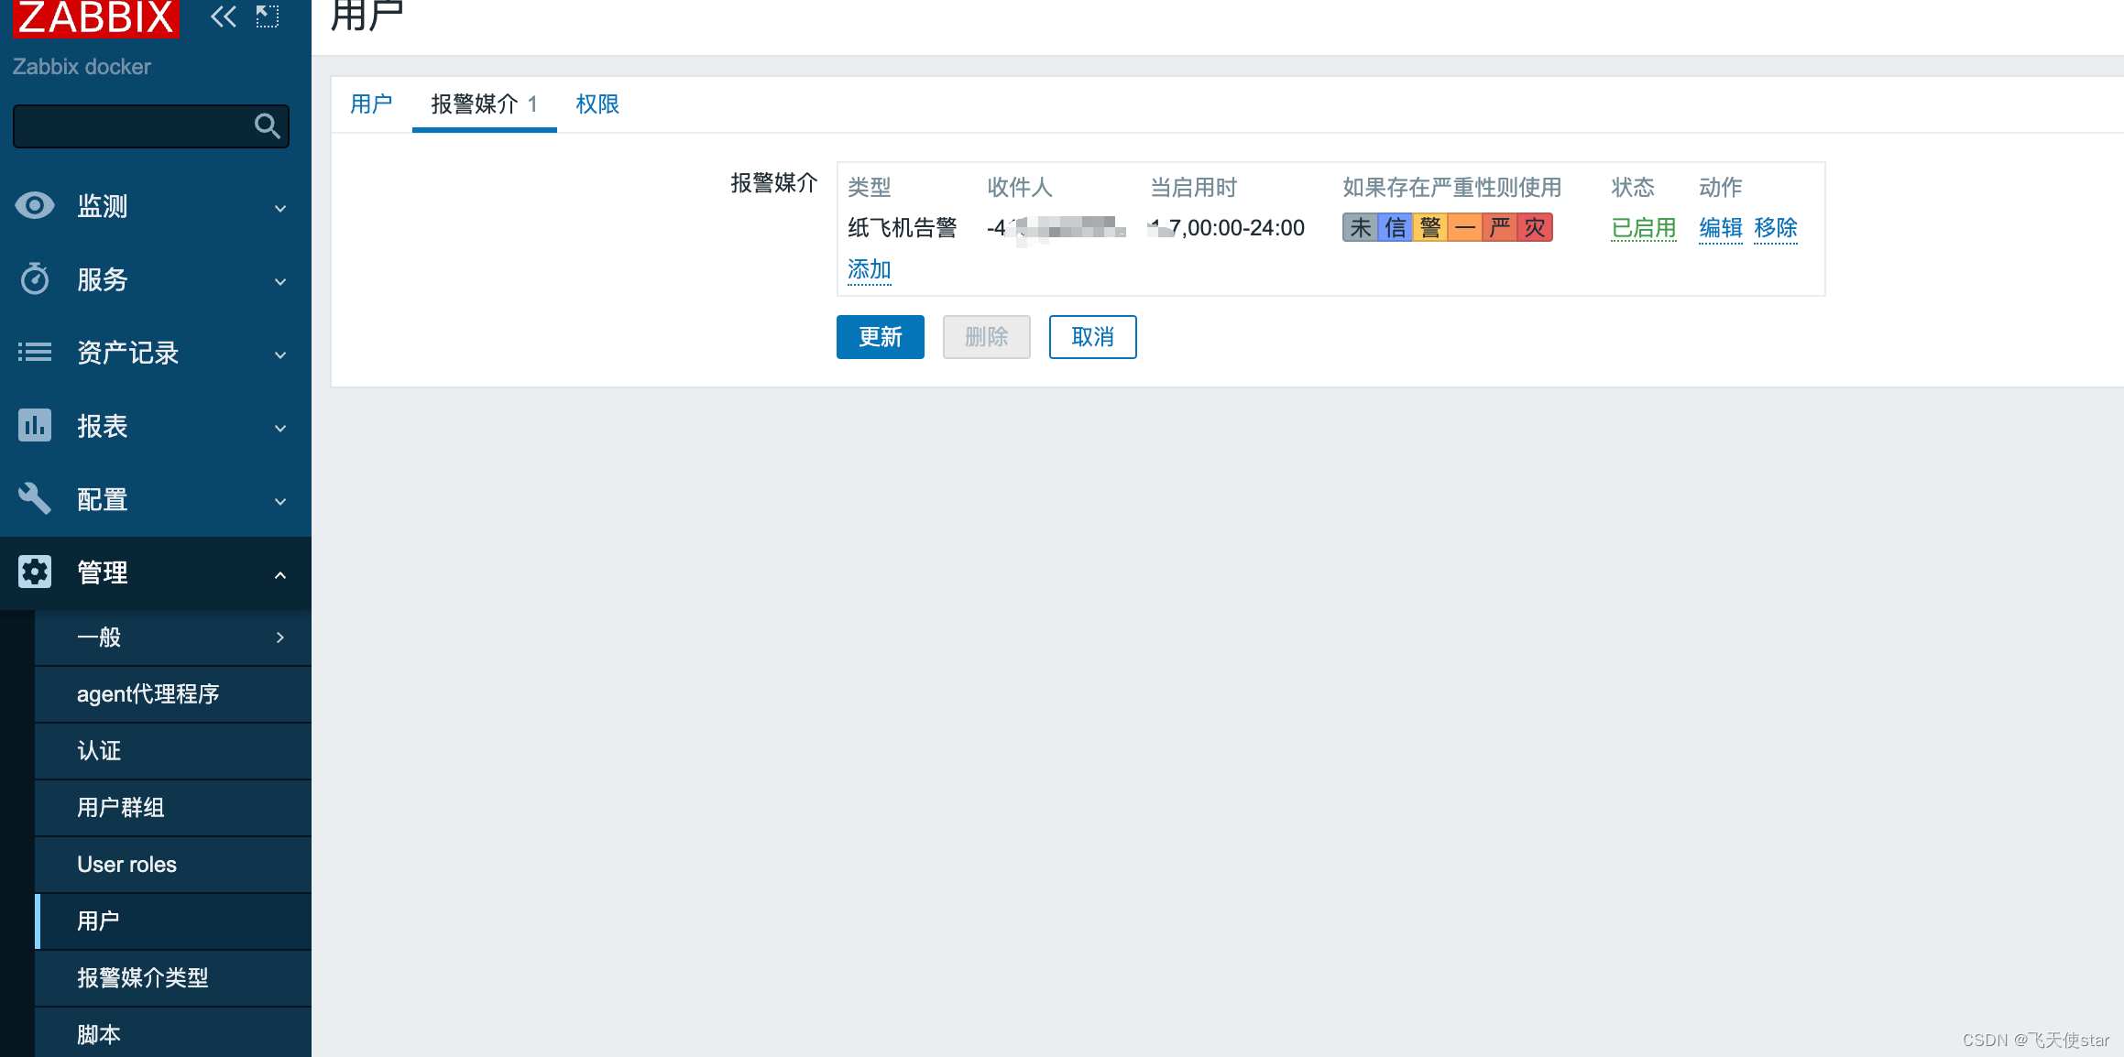Image resolution: width=2124 pixels, height=1057 pixels.
Task: Click the Administration gear icon
Action: [x=35, y=572]
